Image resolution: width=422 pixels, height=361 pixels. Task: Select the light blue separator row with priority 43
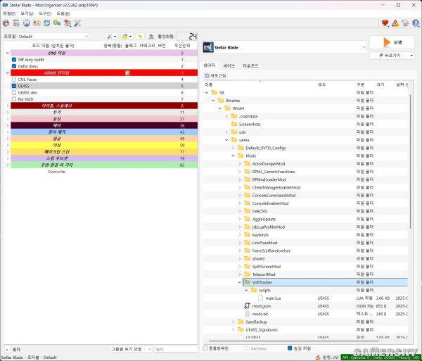[104, 132]
